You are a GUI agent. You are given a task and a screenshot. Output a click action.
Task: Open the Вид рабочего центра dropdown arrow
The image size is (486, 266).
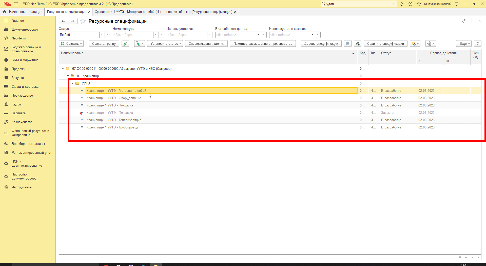[x=258, y=35]
